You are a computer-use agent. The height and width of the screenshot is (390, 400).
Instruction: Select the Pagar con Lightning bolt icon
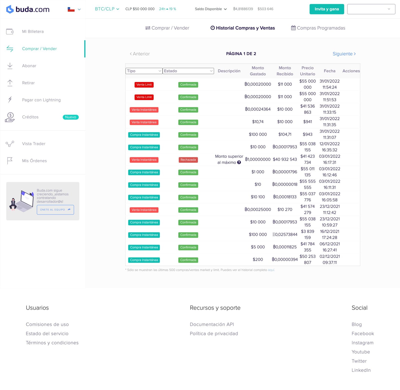click(10, 100)
